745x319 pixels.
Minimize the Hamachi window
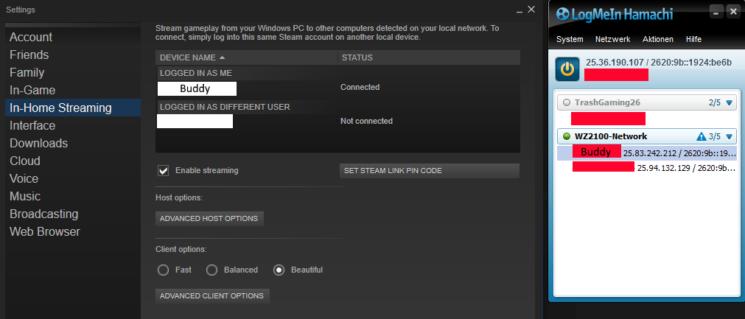713,12
